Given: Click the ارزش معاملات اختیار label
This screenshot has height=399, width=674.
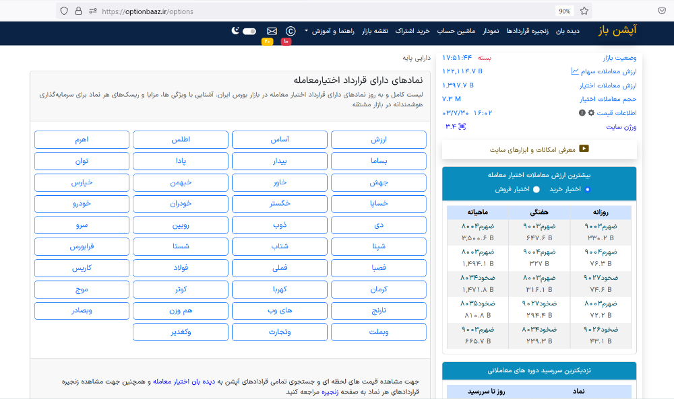Looking at the screenshot, I should (608, 85).
